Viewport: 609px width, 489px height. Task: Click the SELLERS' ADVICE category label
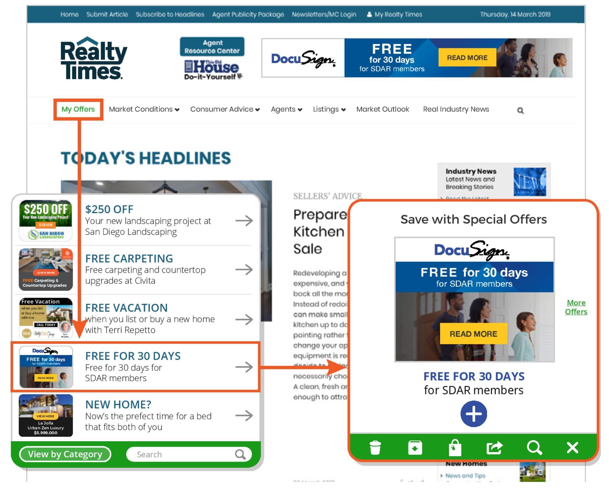(x=327, y=196)
